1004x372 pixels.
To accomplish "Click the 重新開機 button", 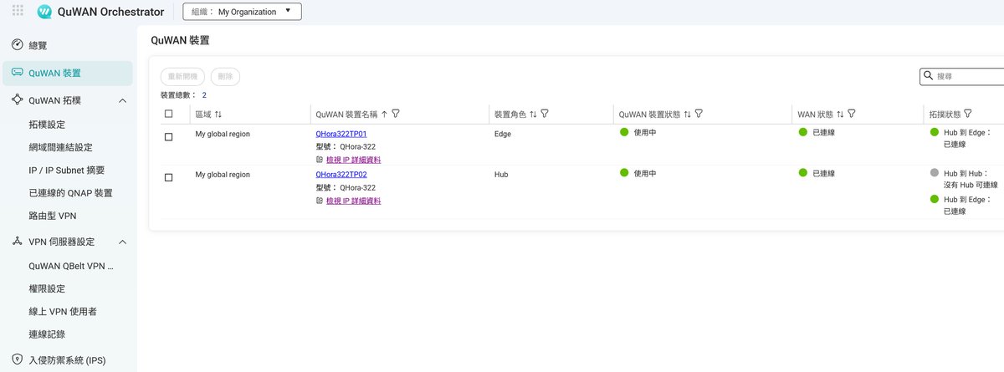I will (182, 76).
